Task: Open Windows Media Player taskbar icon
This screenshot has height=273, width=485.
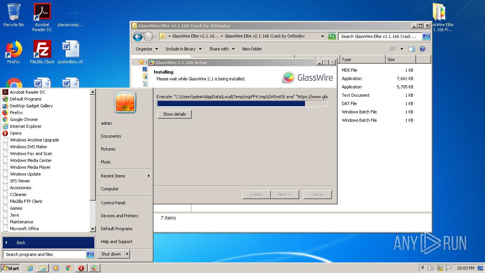Action: pyautogui.click(x=56, y=268)
